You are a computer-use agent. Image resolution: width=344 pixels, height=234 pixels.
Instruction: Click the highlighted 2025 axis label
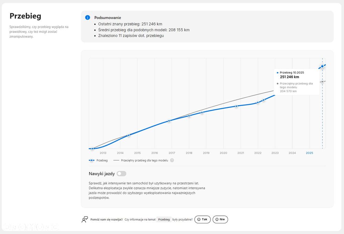tap(309, 153)
